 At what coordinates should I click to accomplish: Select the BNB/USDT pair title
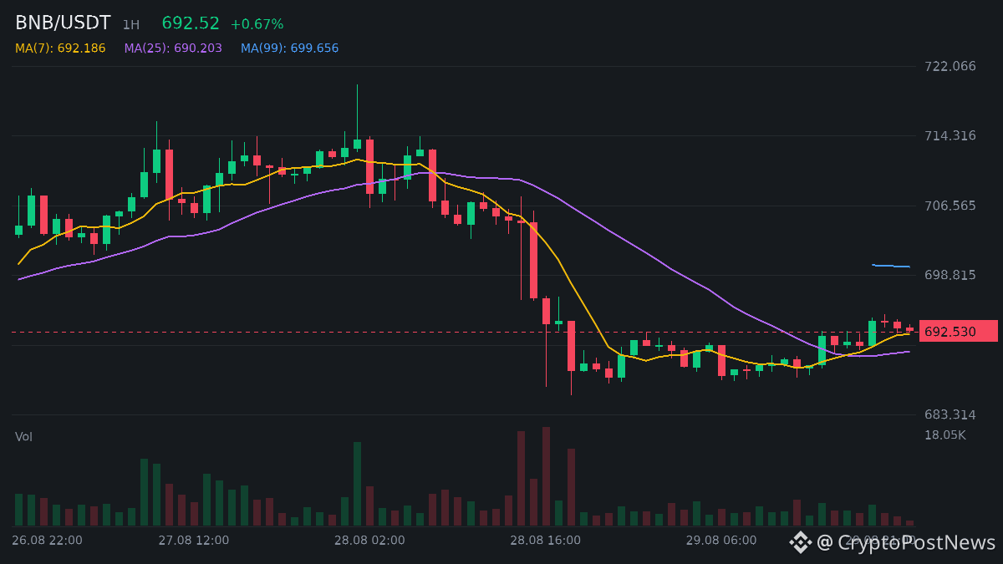63,23
